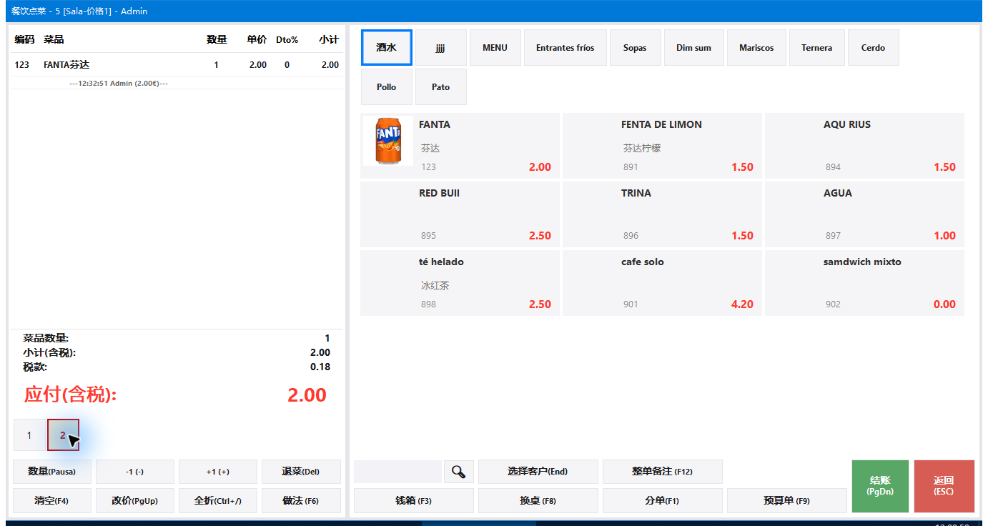Select order page 2 button
Screen dimensions: 988x526
pyautogui.click(x=63, y=435)
